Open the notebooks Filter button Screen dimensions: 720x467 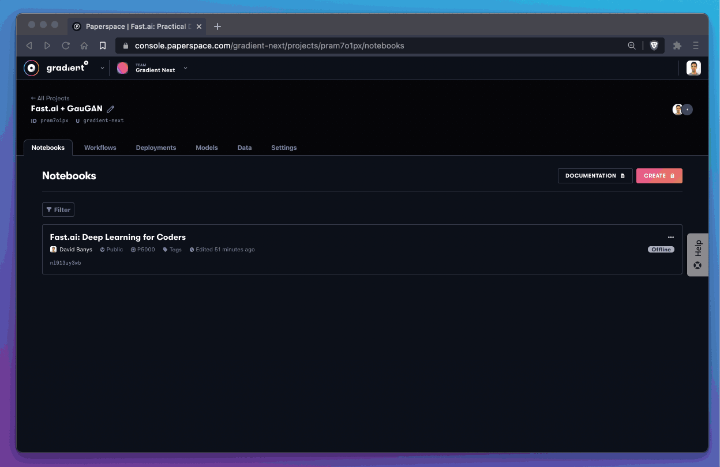[58, 210]
